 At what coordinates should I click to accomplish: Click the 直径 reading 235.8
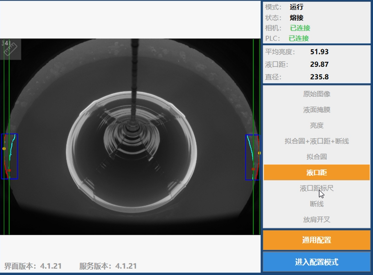coord(319,77)
